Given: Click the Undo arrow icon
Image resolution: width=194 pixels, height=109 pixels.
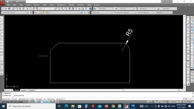Looking at the screenshot, I should [45, 9].
